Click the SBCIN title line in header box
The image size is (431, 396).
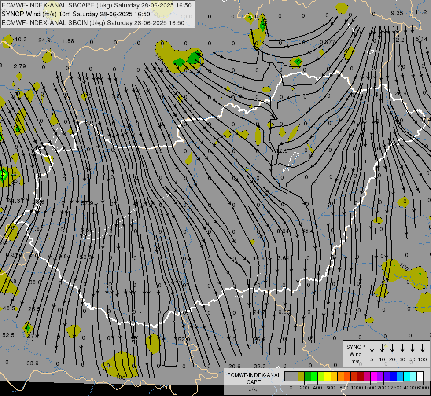click(x=93, y=23)
